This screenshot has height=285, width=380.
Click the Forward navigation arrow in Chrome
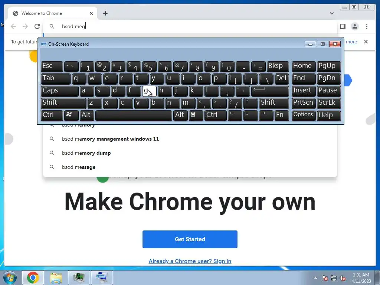pos(25,26)
